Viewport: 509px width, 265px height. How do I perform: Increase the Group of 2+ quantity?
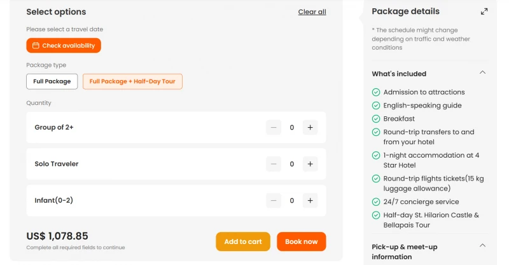coord(310,128)
